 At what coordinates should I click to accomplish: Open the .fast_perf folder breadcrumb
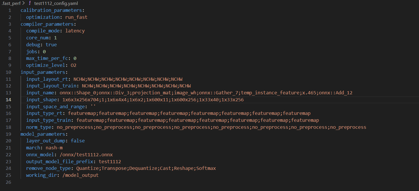[x=11, y=3]
